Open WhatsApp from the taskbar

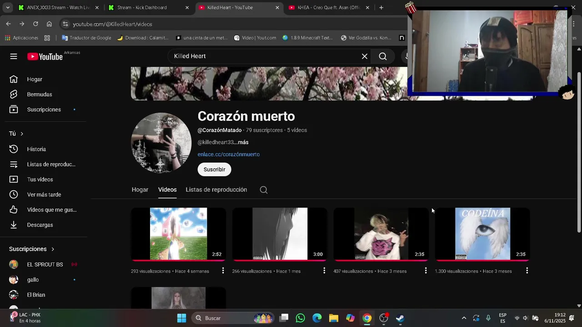[300, 318]
